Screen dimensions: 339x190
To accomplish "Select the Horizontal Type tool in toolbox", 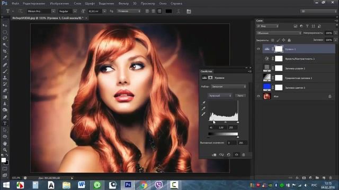I will click(5, 123).
